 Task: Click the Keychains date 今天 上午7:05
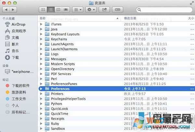(135, 39)
